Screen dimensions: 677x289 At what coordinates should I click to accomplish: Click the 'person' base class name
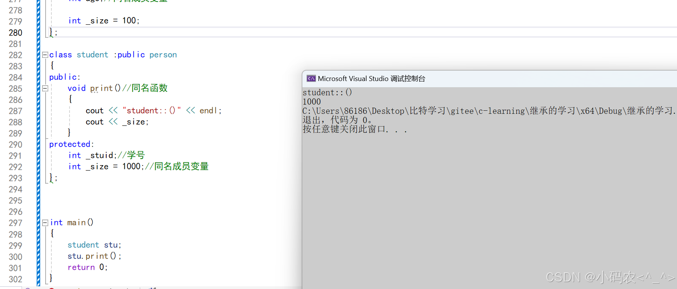point(163,55)
